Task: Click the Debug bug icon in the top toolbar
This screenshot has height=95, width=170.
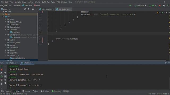Action: (153, 6)
